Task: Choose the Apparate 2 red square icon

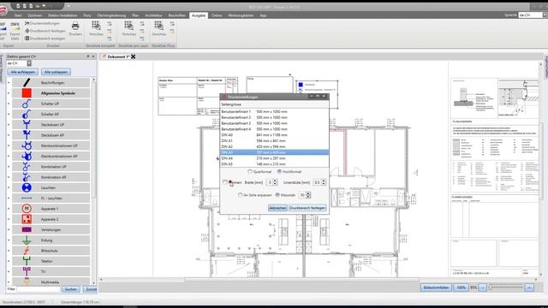Action: click(x=27, y=219)
